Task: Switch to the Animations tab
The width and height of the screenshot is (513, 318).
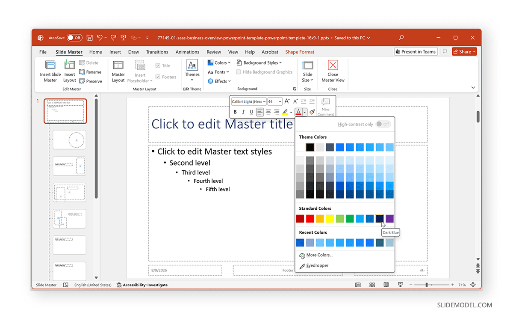Action: 187,52
